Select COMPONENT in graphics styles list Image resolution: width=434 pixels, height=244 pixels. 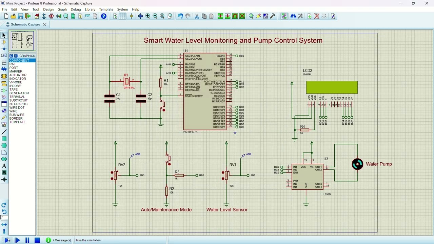click(22, 61)
